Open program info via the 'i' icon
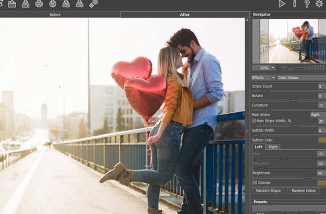The width and height of the screenshot is (326, 214). (294, 4)
